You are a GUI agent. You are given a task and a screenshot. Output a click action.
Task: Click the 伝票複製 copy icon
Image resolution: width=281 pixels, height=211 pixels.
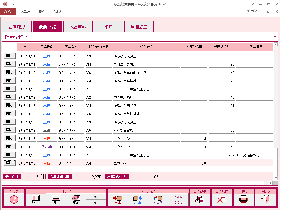(200, 199)
